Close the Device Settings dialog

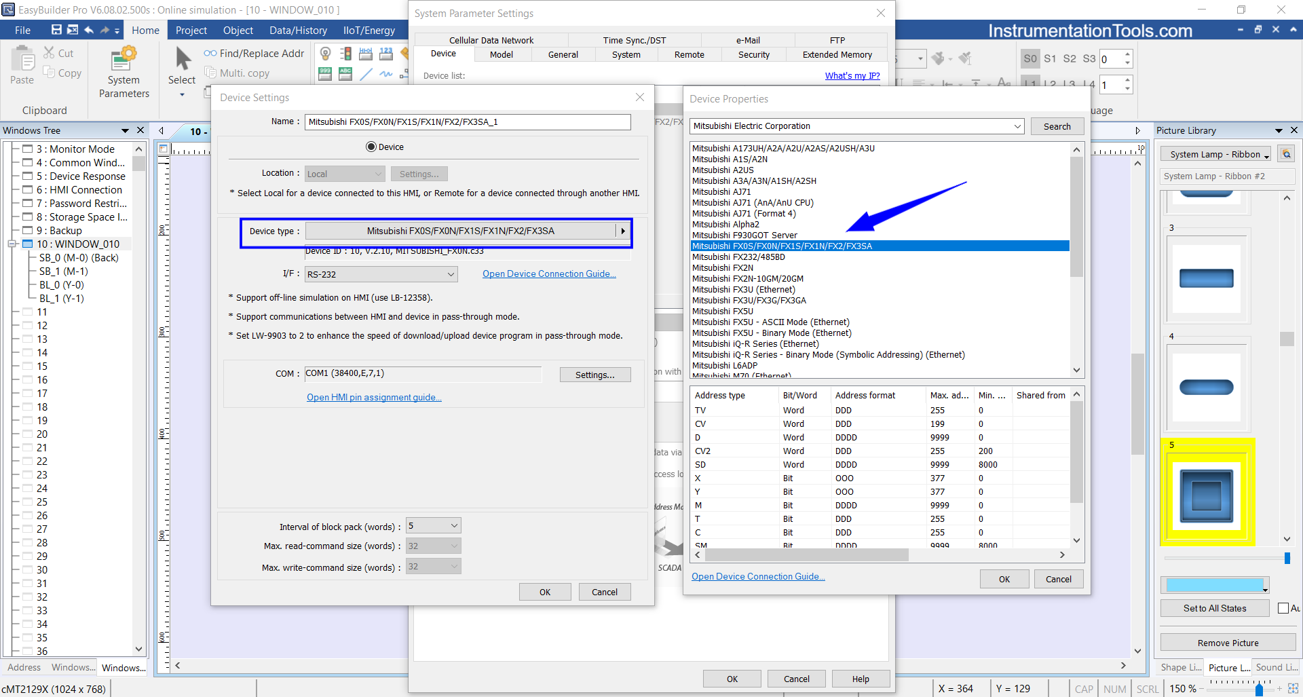tap(639, 98)
